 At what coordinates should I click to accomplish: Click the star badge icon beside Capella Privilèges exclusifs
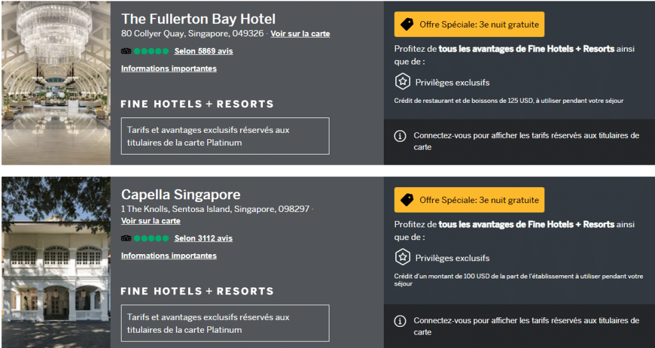point(403,257)
